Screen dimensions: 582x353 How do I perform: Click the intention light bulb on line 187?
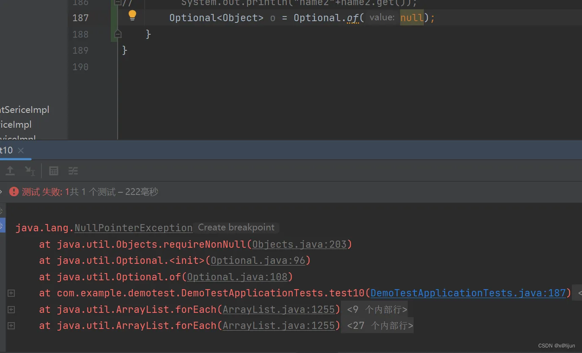click(x=132, y=16)
